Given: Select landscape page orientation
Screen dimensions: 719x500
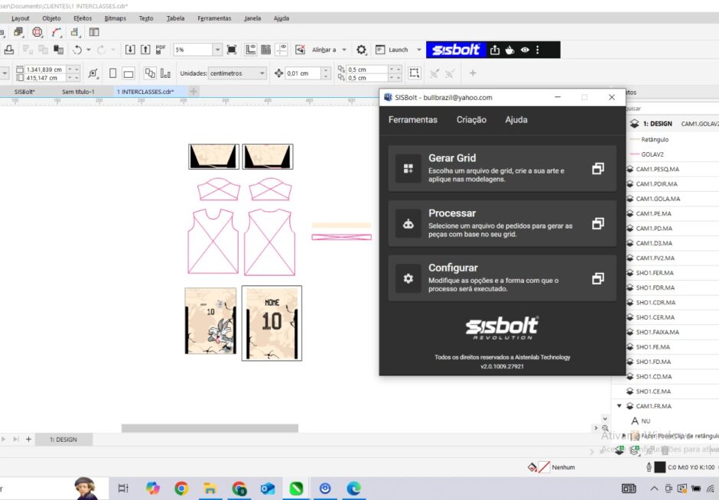Looking at the screenshot, I should click(x=129, y=73).
